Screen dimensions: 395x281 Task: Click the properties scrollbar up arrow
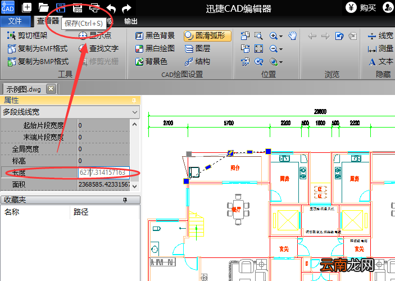[134, 124]
